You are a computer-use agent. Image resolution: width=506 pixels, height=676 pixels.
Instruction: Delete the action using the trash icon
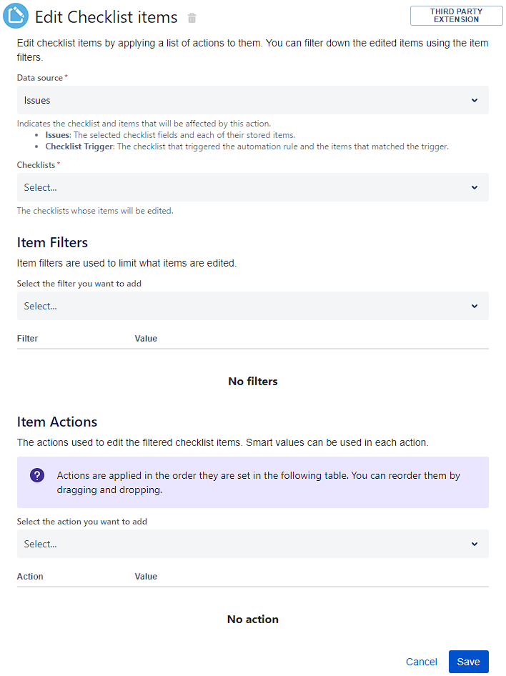(192, 18)
